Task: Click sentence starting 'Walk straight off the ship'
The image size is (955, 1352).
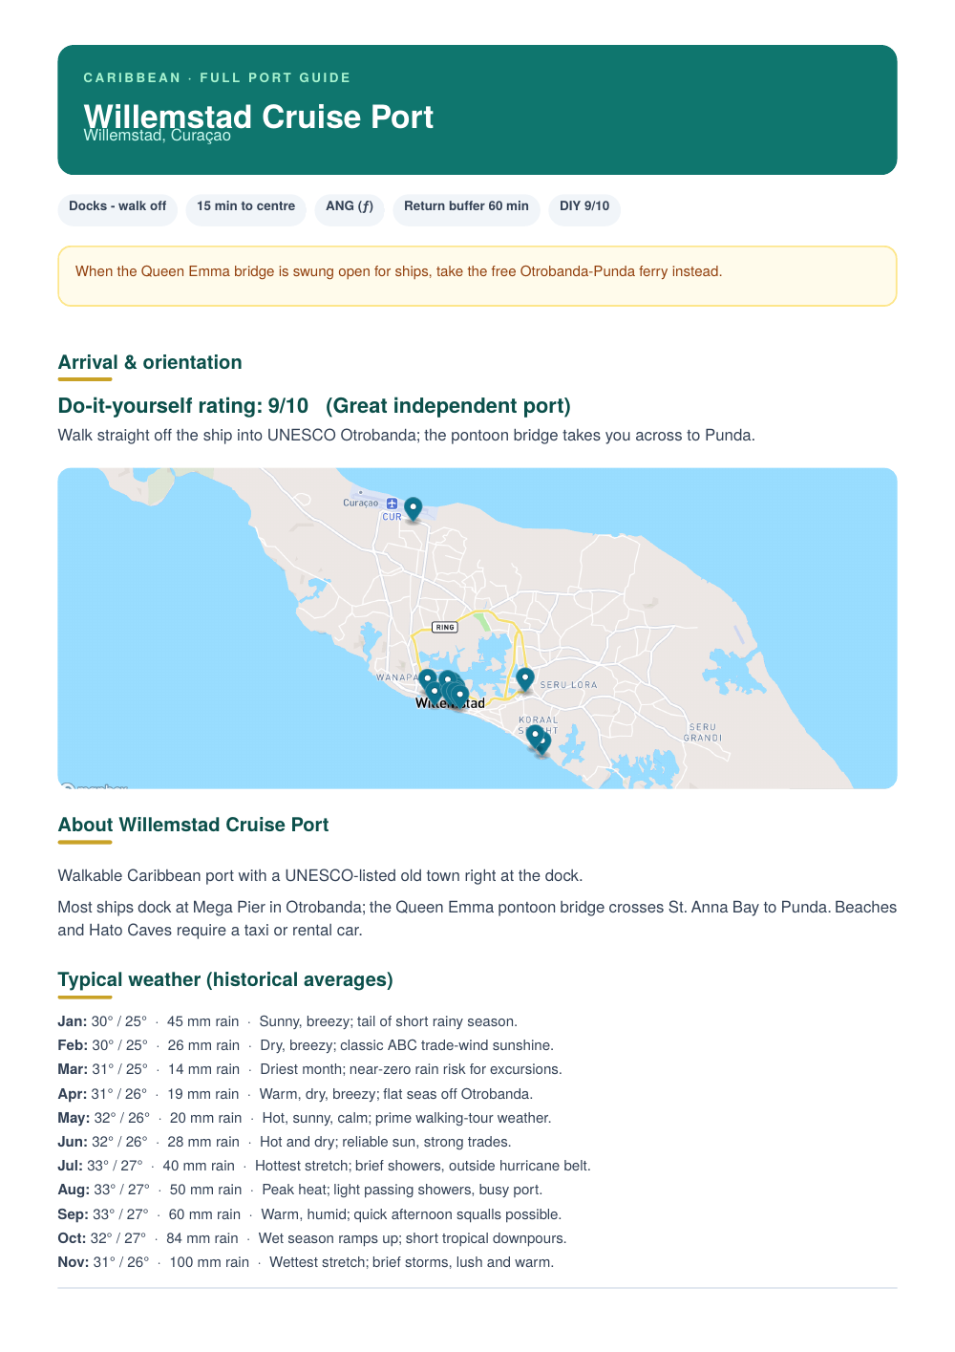Action: [407, 435]
